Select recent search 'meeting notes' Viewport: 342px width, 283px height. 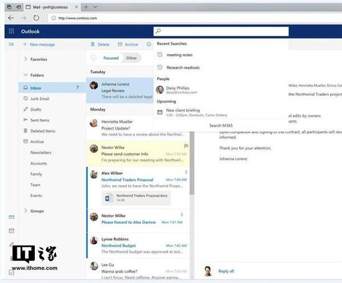click(x=221, y=55)
